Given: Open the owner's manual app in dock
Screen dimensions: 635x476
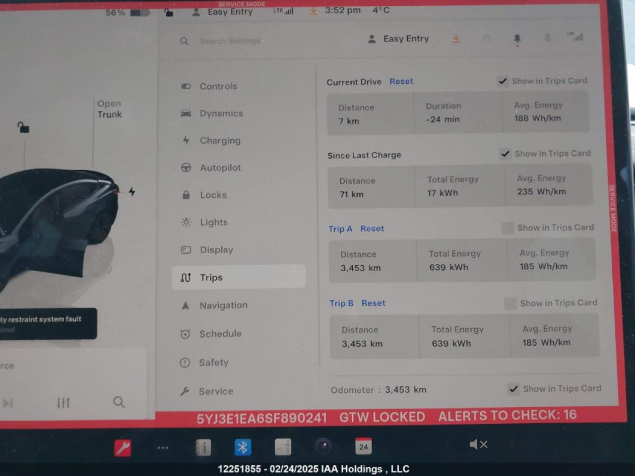Looking at the screenshot, I should click(x=203, y=447).
